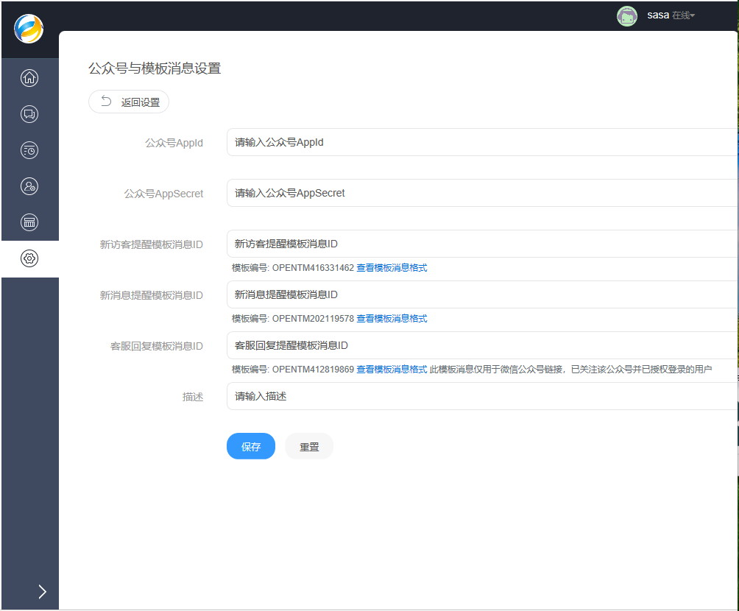The width and height of the screenshot is (739, 611).
Task: Expand the sidebar with the arrow
Action: [43, 591]
